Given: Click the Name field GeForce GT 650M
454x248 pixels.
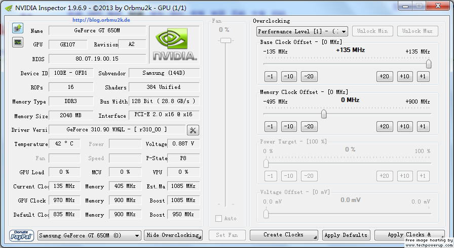Looking at the screenshot, I should pyautogui.click(x=97, y=31).
